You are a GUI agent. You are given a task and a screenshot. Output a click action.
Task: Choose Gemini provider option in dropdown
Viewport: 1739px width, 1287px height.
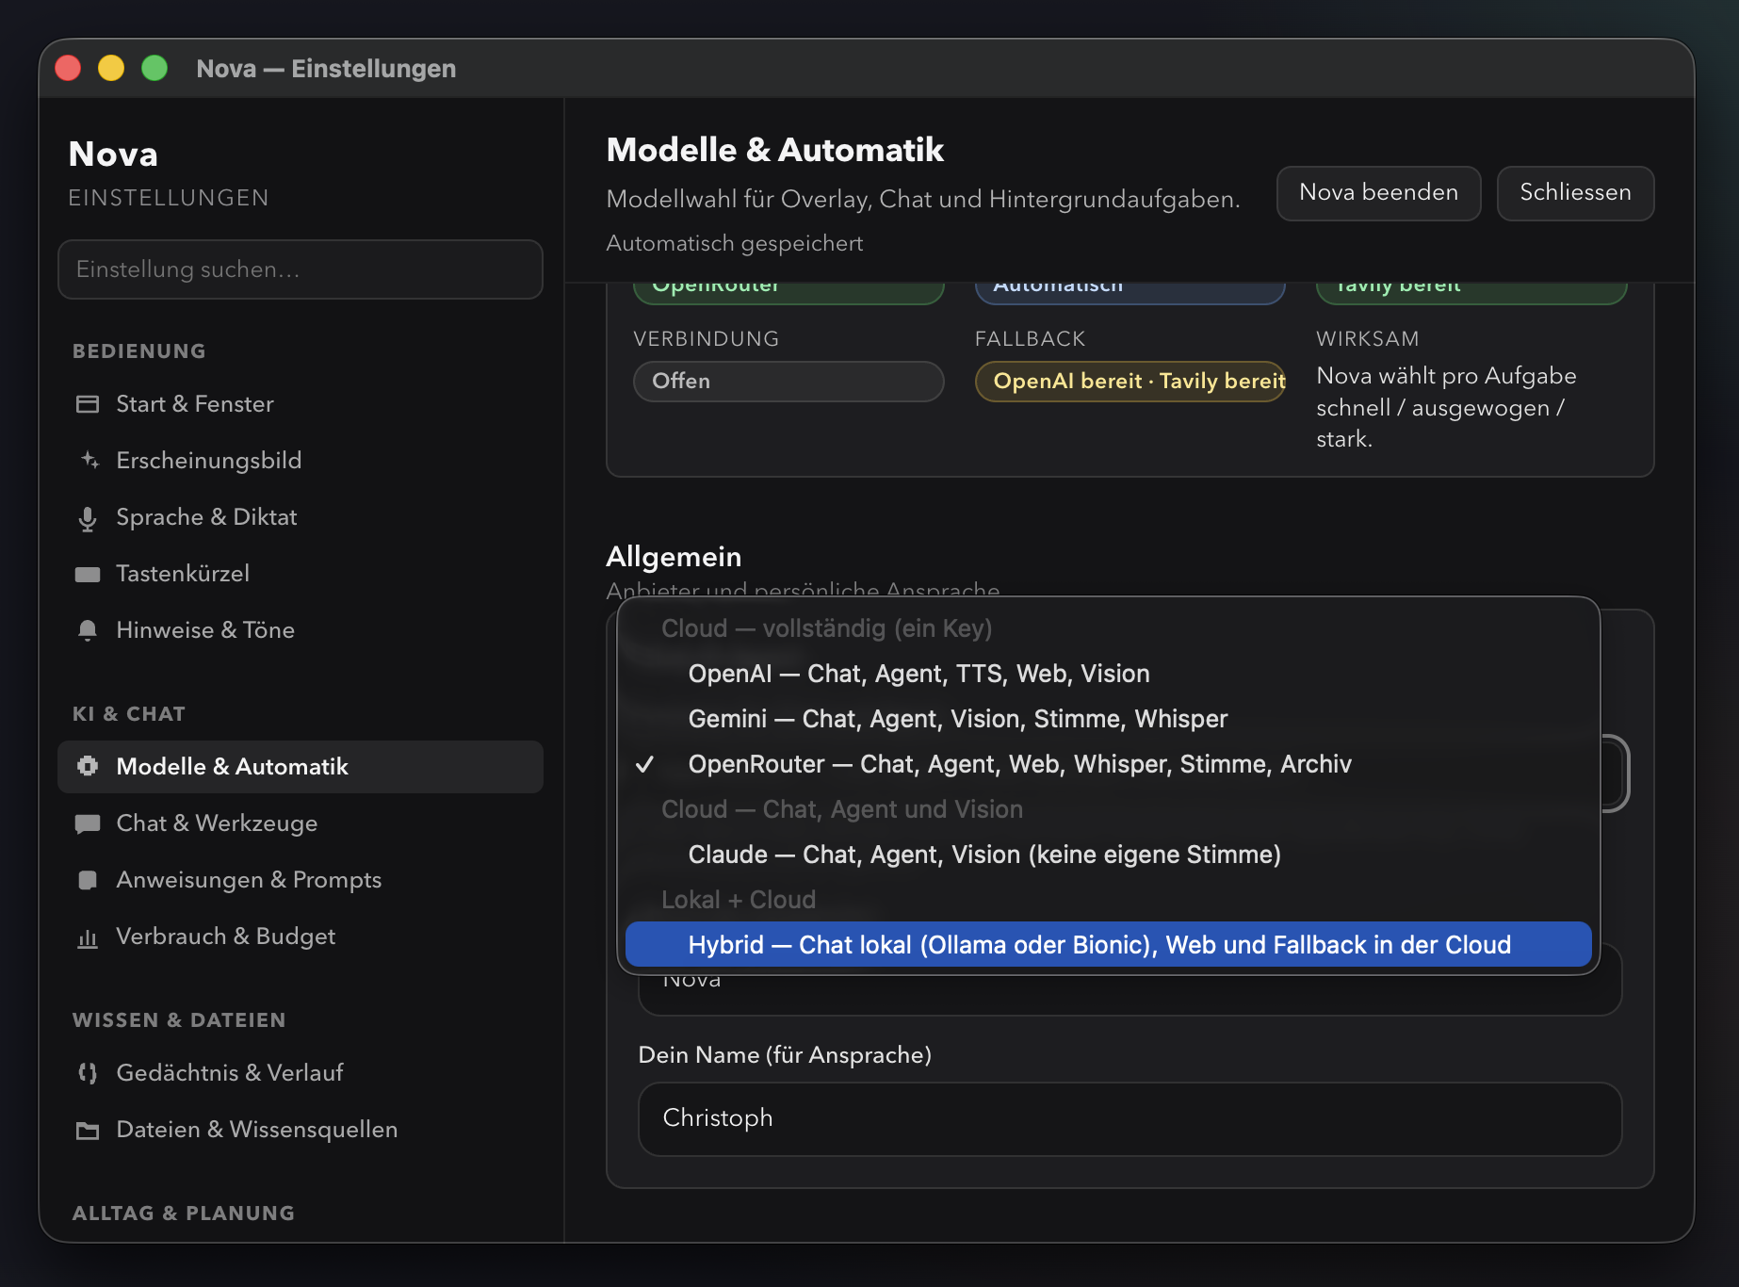point(1109,719)
